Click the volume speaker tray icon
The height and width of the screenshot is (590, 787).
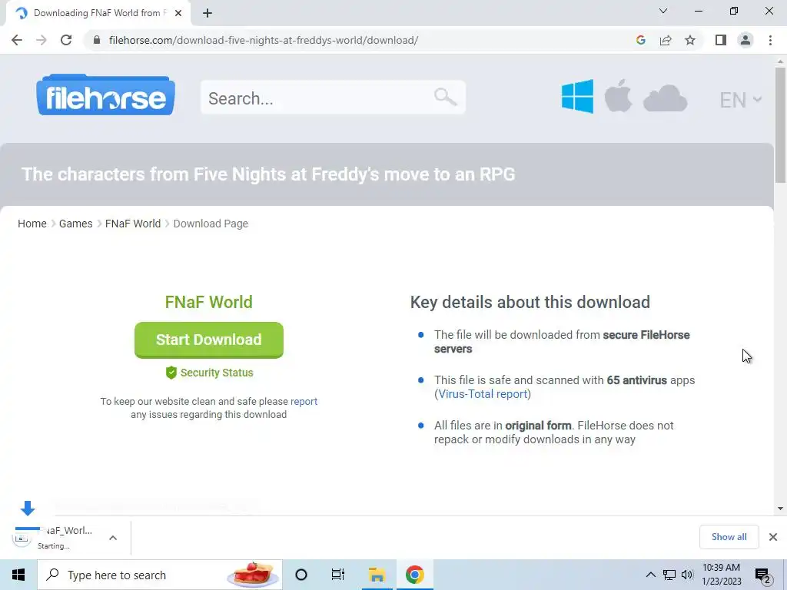pyautogui.click(x=687, y=575)
